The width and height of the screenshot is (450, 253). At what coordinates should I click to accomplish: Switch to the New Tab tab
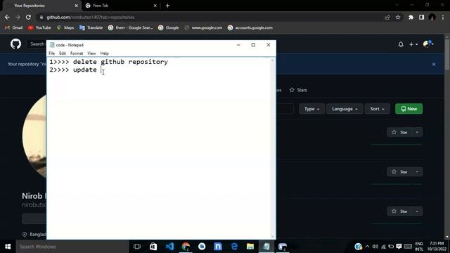120,6
